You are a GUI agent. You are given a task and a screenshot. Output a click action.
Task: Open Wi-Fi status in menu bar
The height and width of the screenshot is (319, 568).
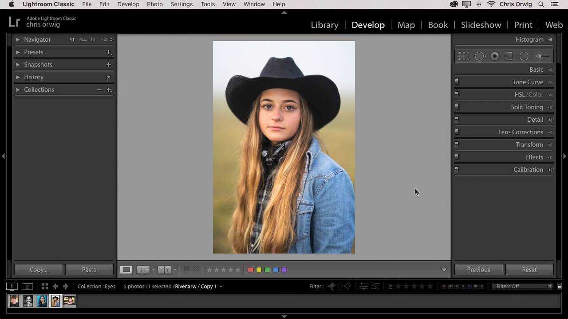pyautogui.click(x=491, y=4)
